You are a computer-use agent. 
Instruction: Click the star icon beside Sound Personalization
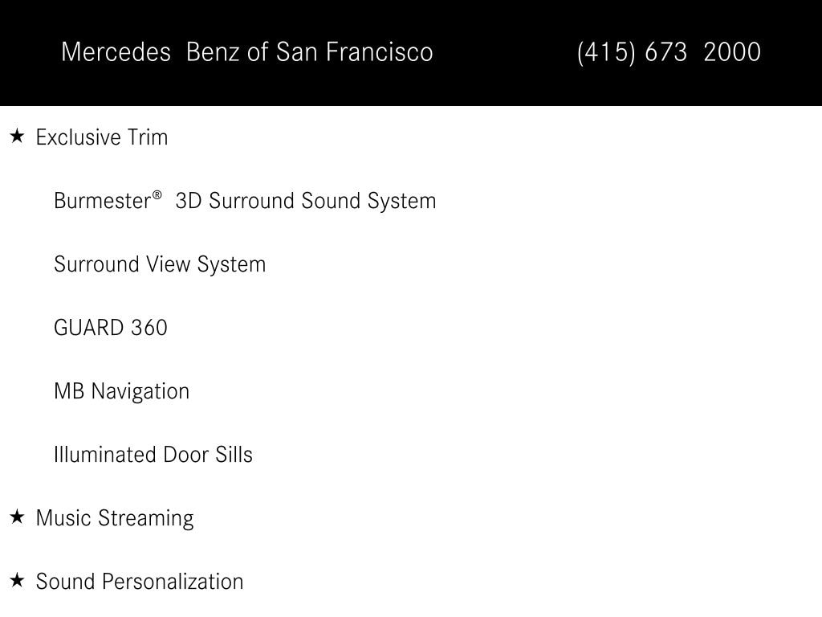click(18, 580)
